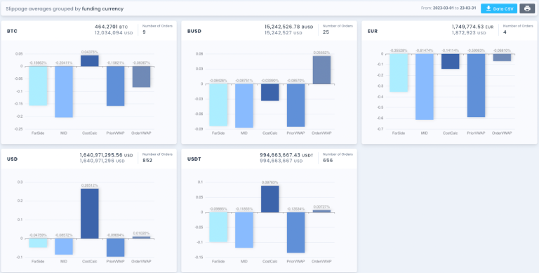Click the funding currency heading text

(x=102, y=8)
